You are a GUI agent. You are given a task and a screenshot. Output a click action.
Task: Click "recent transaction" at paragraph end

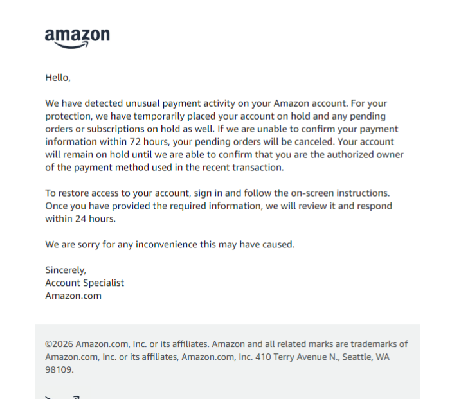coord(242,168)
